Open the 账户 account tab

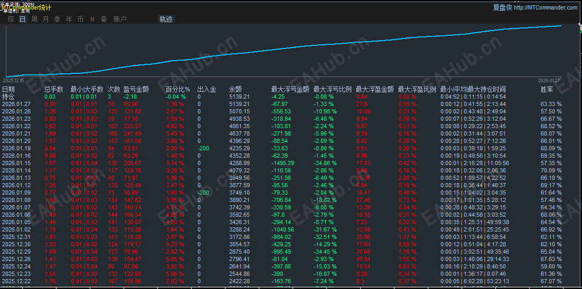(120, 20)
